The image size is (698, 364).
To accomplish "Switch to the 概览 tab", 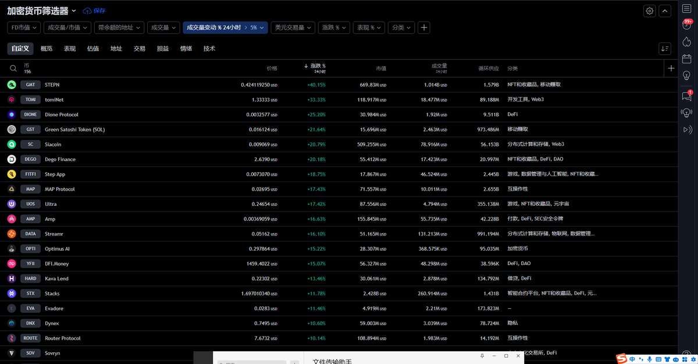I will 47,49.
